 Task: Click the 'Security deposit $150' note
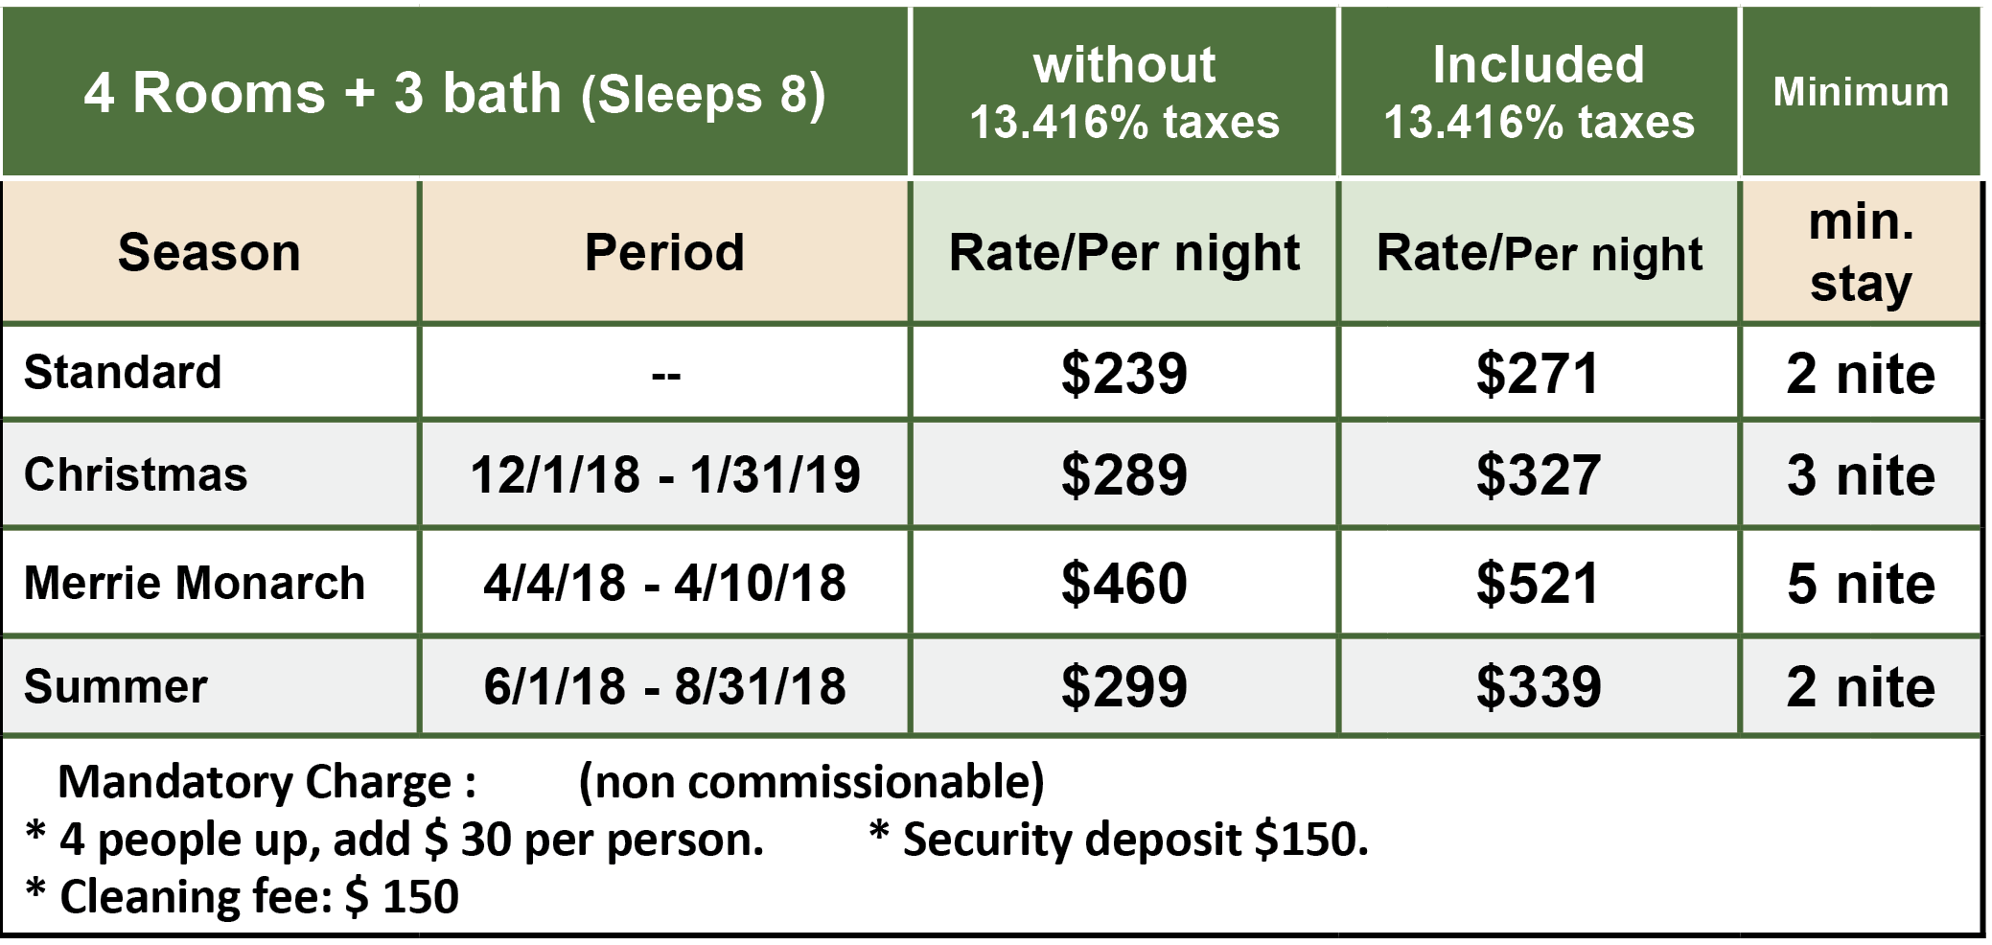pyautogui.click(x=1119, y=840)
